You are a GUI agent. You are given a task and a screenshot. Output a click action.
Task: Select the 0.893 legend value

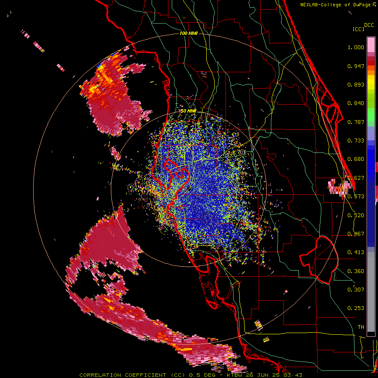tap(356, 84)
